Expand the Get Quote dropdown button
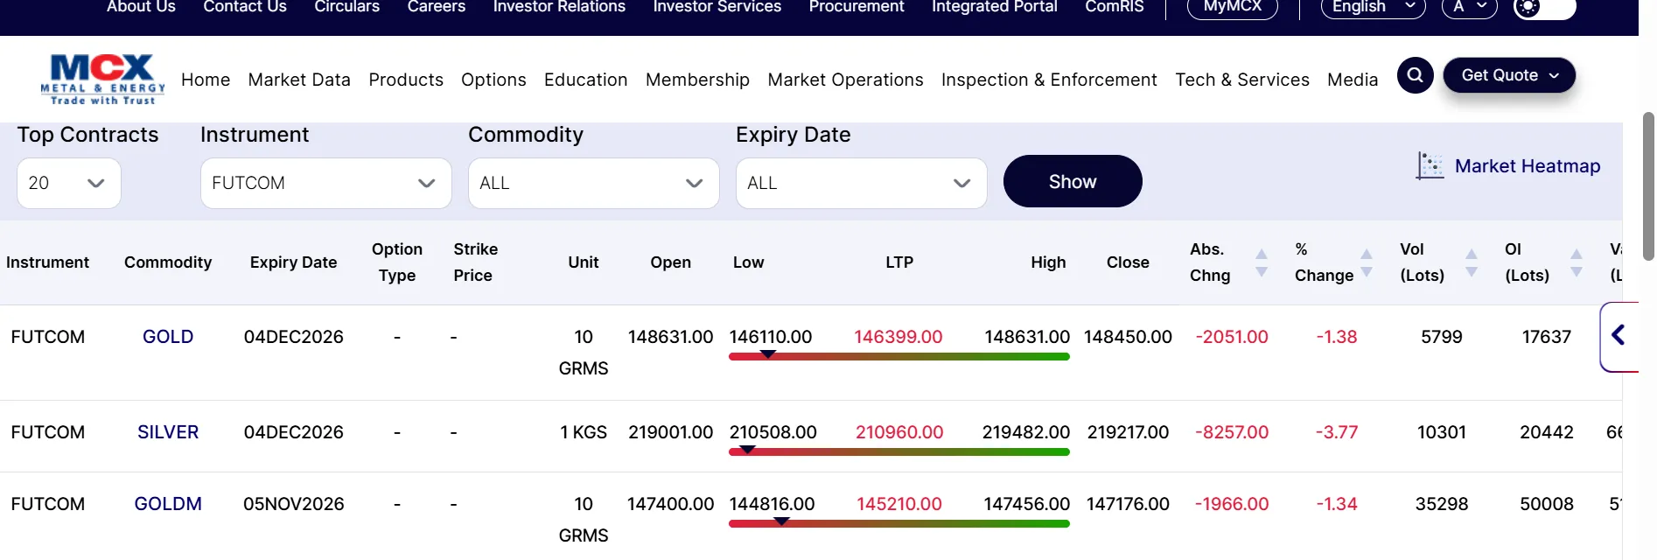 1509,75
